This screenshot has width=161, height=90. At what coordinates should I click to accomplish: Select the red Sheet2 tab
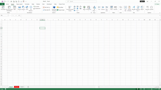coord(16,87)
